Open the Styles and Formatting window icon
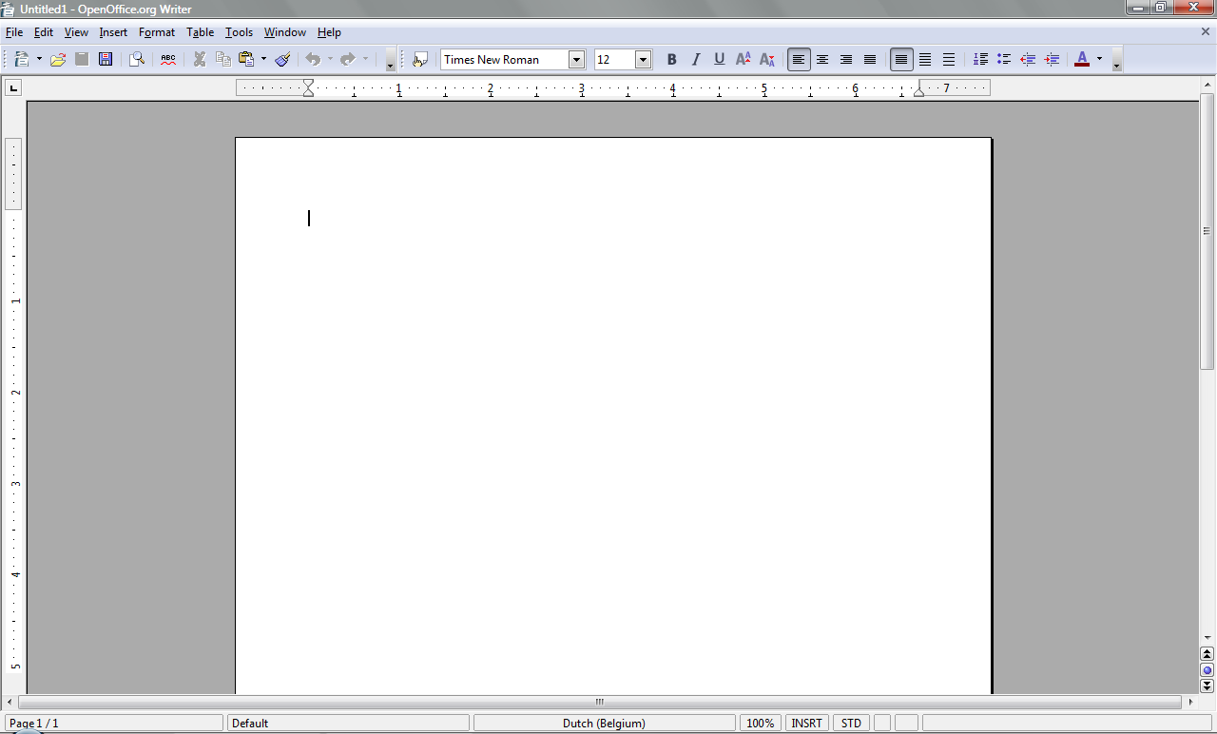 pos(420,60)
